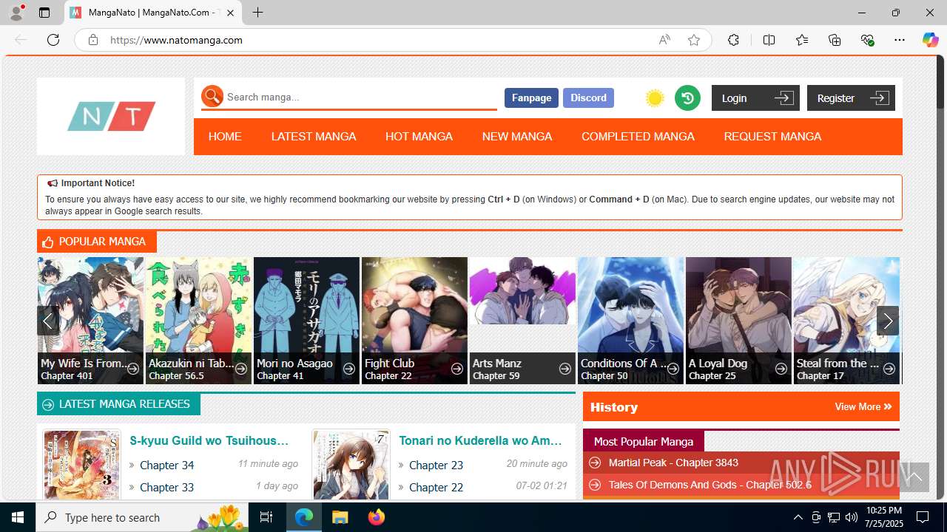The width and height of the screenshot is (947, 532).
Task: Open the Read aloud browser icon
Action: pyautogui.click(x=664, y=40)
